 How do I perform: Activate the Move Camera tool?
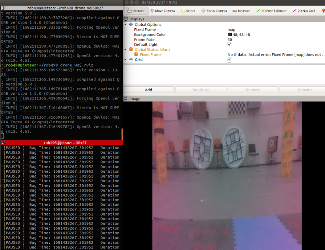162,11
